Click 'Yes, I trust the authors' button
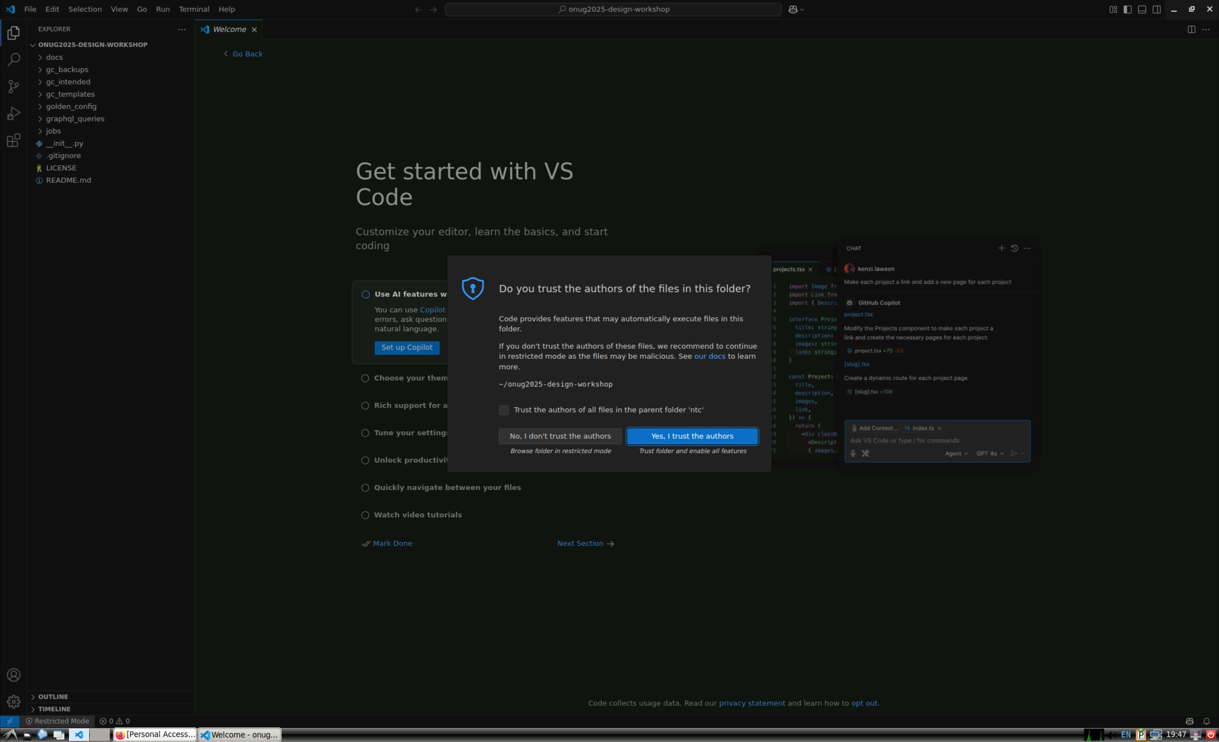Screen dimensions: 1219x742 (x=692, y=436)
